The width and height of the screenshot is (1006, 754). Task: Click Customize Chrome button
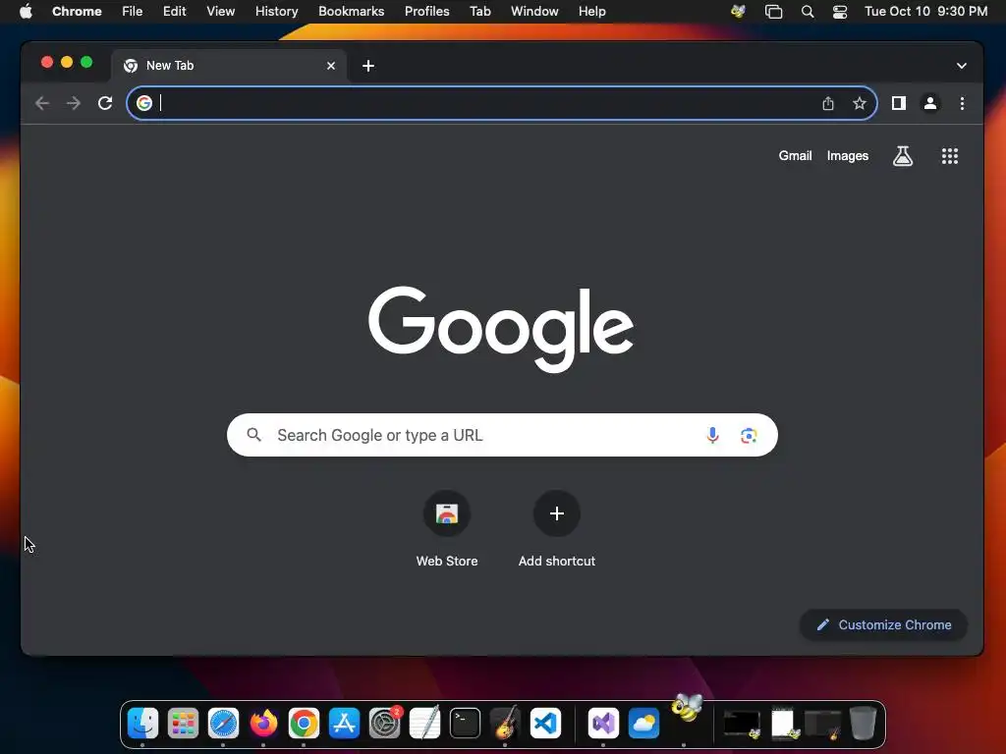click(x=884, y=624)
